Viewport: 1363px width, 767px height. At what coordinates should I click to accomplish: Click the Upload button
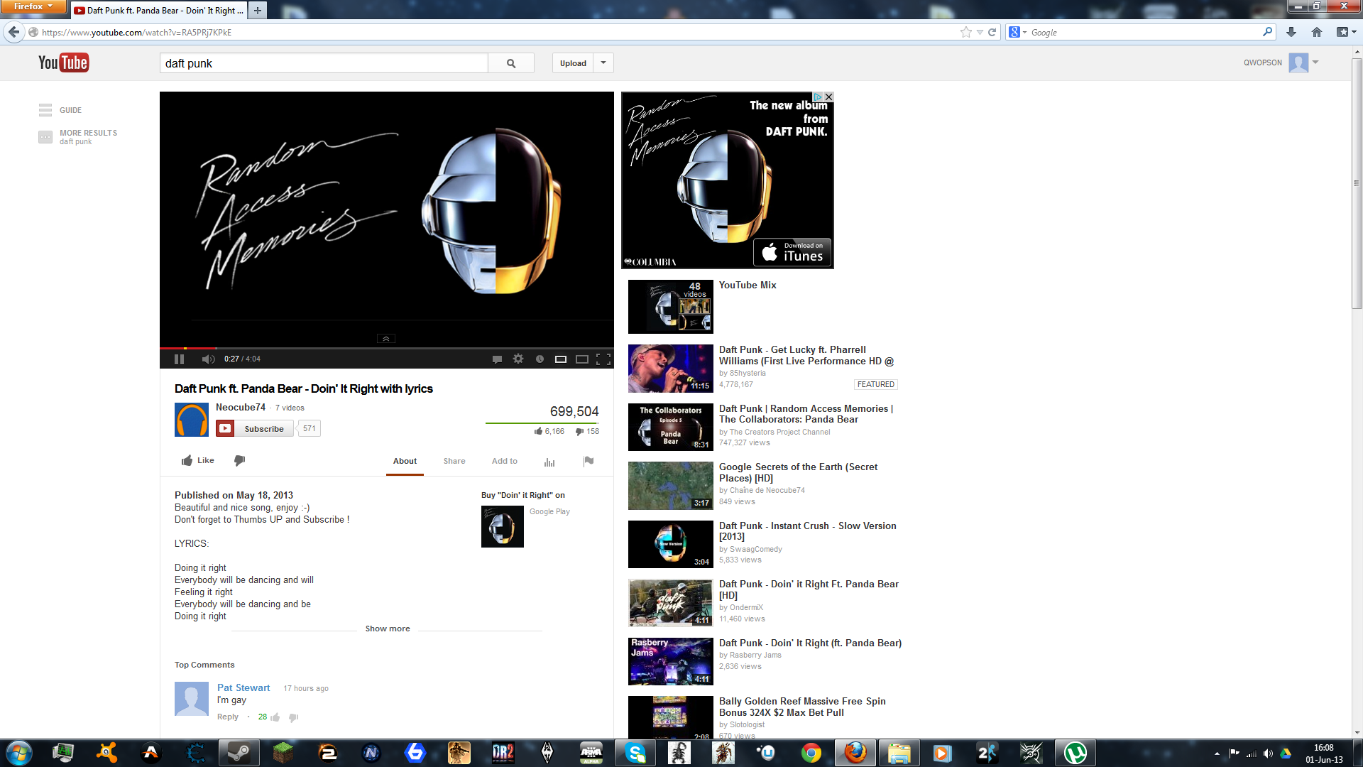(573, 63)
